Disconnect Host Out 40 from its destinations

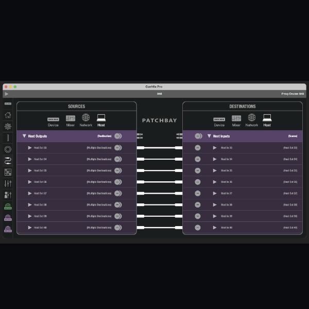pyautogui.click(x=118, y=228)
